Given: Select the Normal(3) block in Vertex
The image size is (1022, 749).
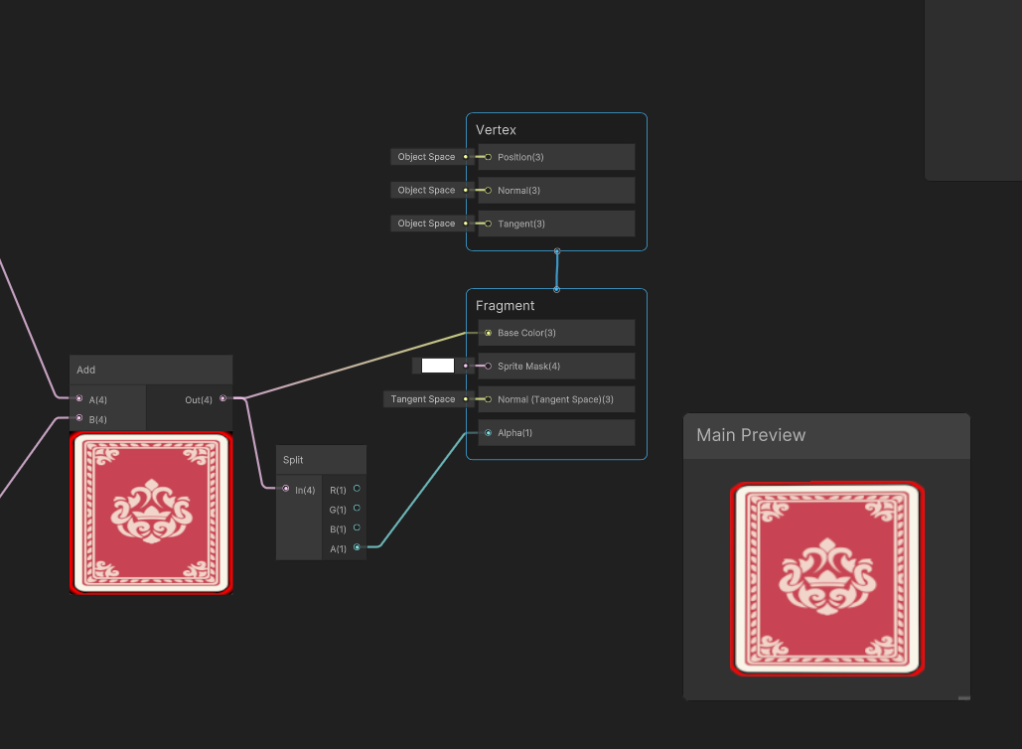Looking at the screenshot, I should (x=556, y=190).
